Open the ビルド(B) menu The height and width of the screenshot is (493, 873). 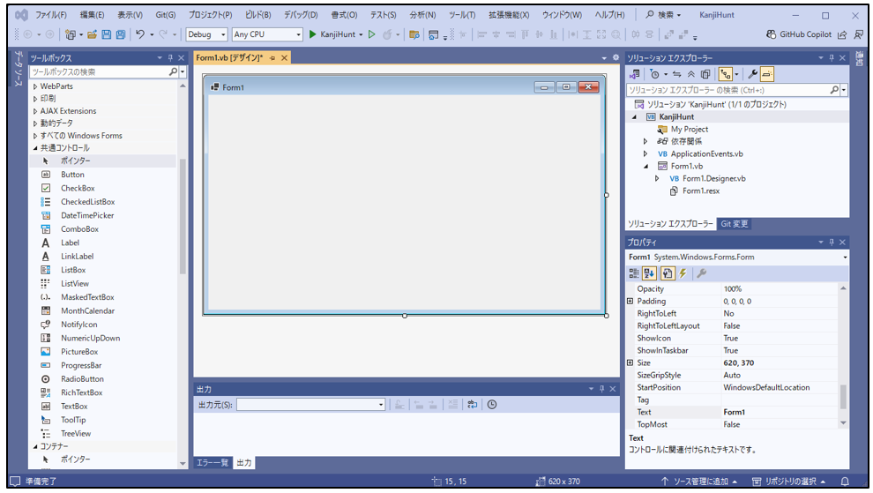click(257, 15)
